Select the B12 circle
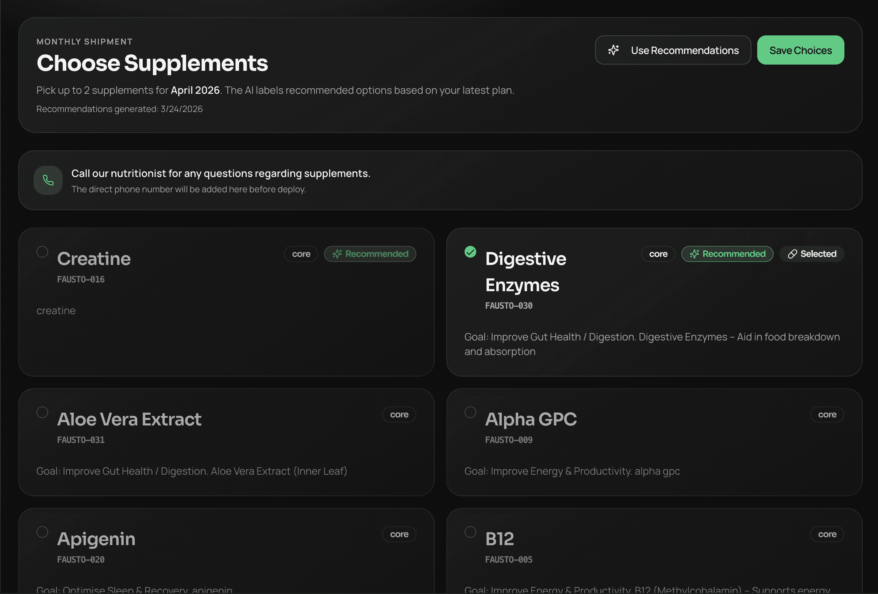 [x=470, y=532]
